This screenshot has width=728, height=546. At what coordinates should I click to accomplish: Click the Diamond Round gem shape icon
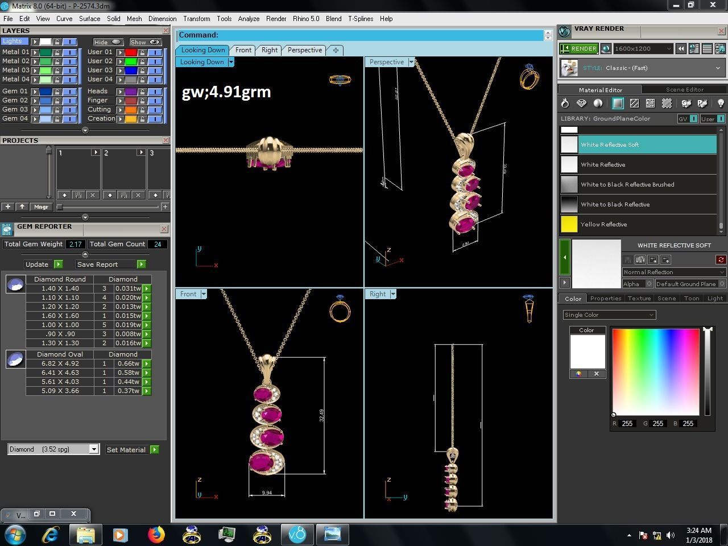15,284
